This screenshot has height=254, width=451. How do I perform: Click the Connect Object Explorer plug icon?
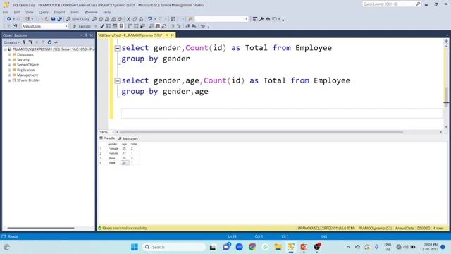tap(24, 42)
